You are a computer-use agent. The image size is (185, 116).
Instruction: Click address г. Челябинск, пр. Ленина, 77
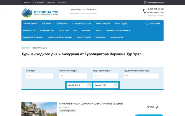(83, 9)
